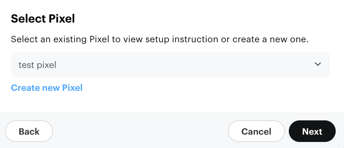Click the down arrow beside 'test pixel'

point(318,64)
